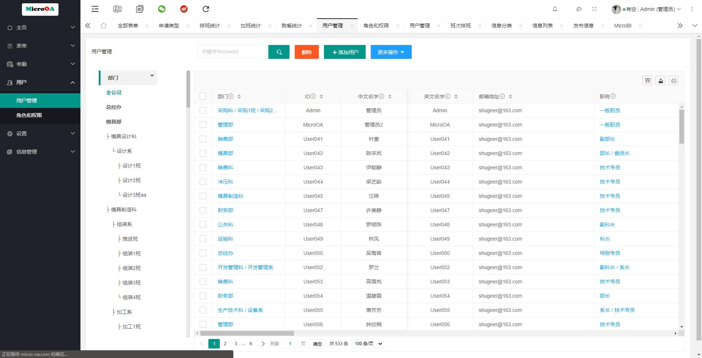The height and width of the screenshot is (358, 702).
Task: Click the refresh icon in top toolbar
Action: click(x=206, y=9)
